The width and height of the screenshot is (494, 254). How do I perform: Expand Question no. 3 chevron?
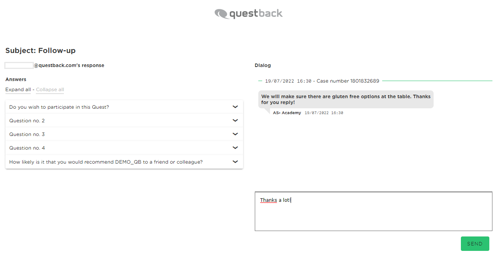point(235,134)
